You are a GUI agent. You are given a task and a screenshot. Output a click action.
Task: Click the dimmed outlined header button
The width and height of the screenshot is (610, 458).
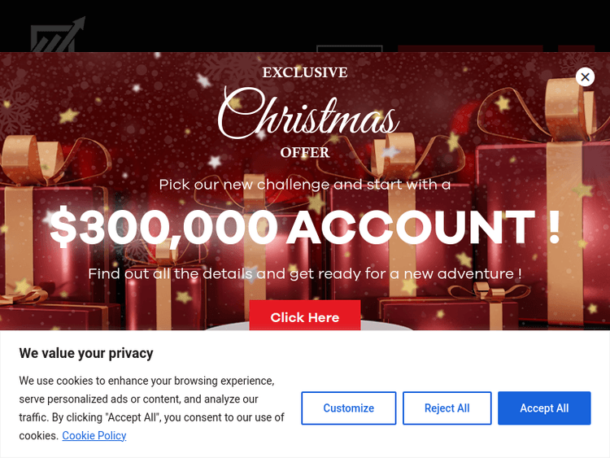pos(349,49)
